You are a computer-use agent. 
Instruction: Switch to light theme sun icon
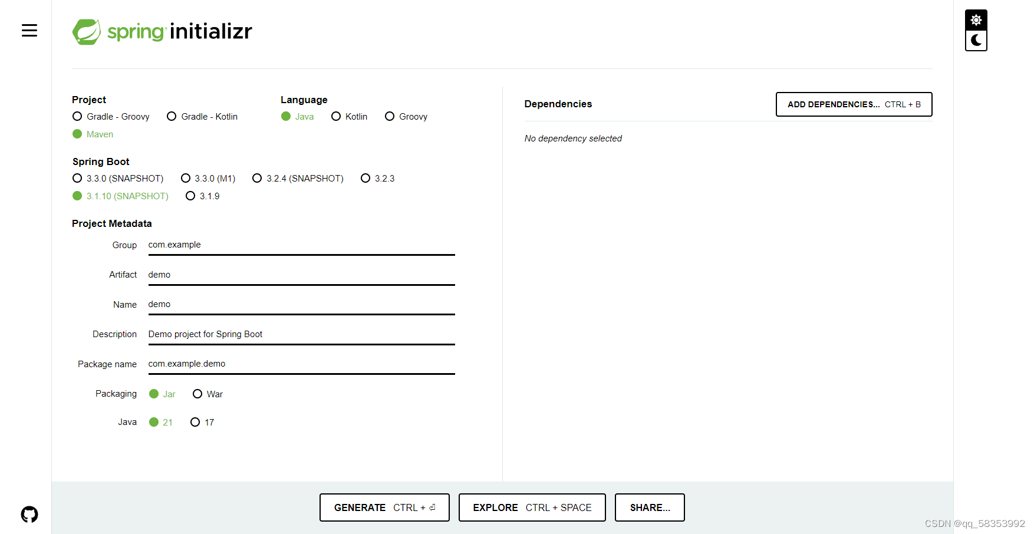pos(976,20)
